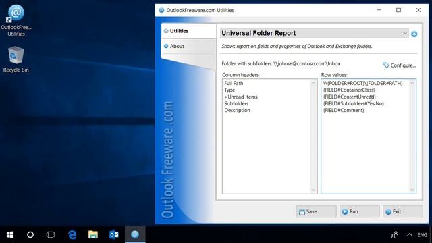
Task: Click the Folder with subfolders path text
Action: pyautogui.click(x=281, y=63)
